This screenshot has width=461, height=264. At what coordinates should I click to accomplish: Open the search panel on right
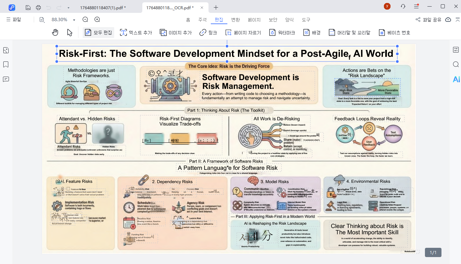pyautogui.click(x=456, y=64)
